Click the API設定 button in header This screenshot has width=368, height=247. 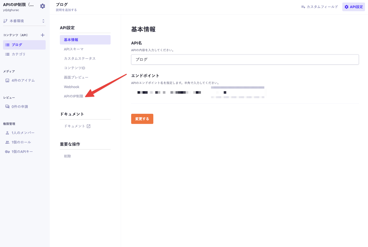point(353,7)
